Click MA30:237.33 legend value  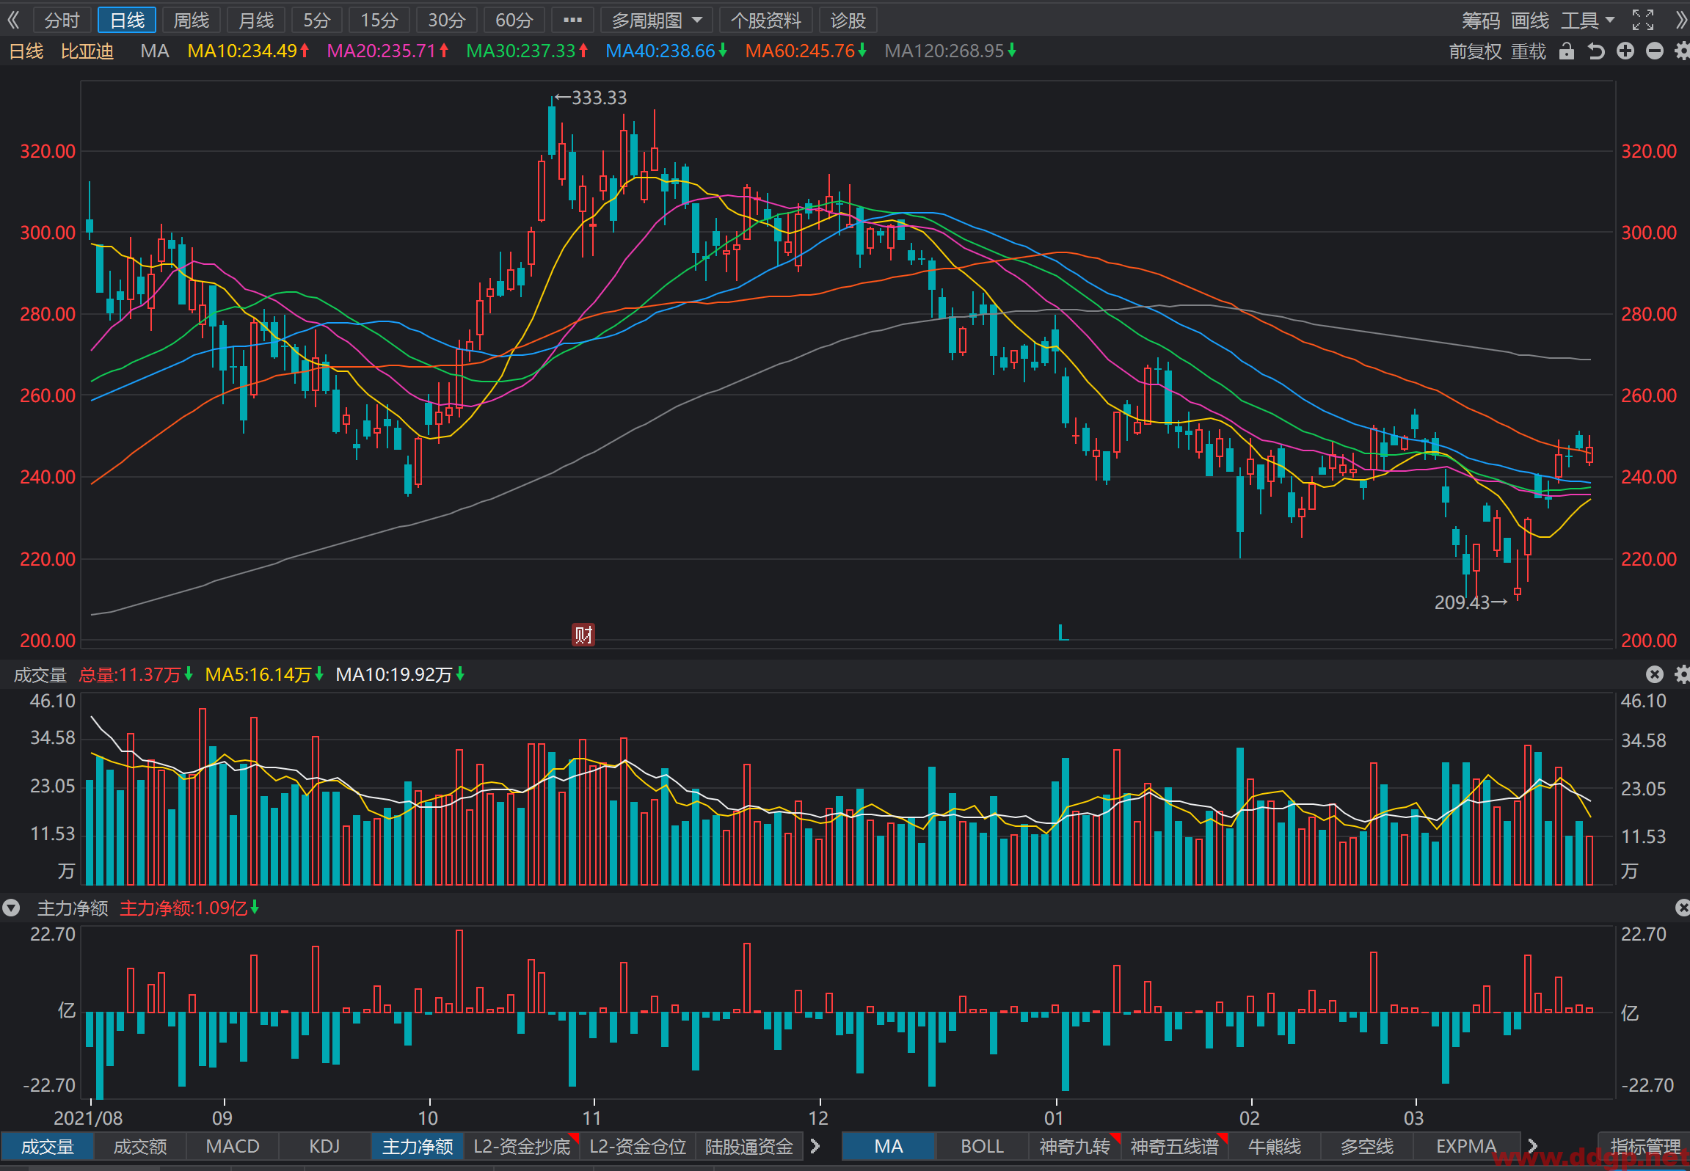[x=527, y=51]
